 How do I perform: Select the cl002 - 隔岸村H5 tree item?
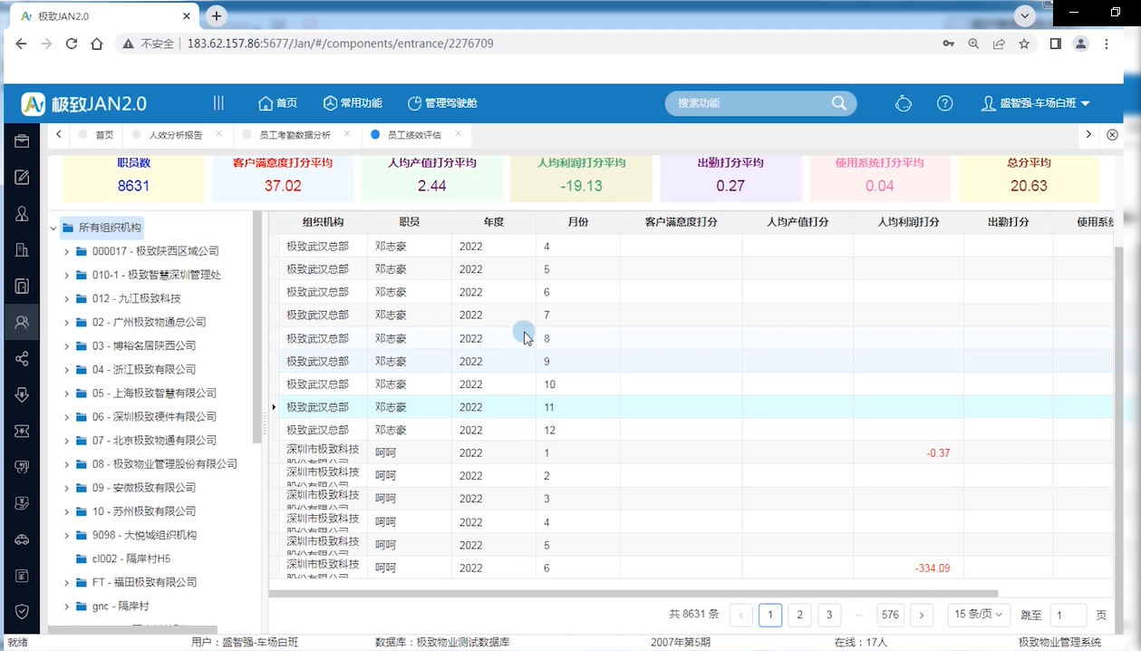131,559
